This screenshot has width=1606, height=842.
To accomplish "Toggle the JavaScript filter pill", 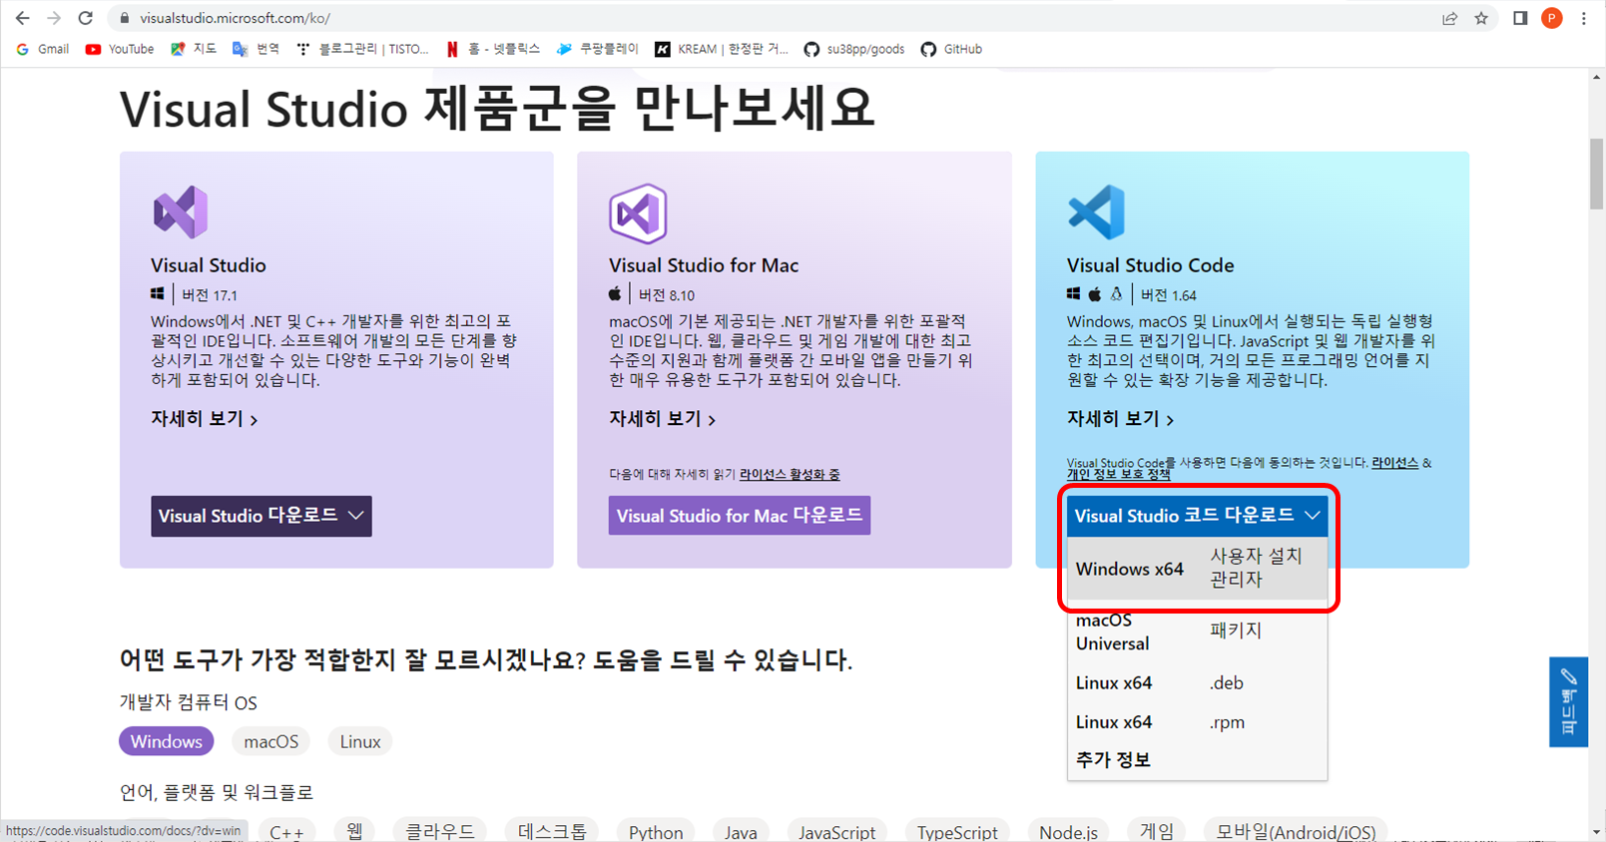I will 836,831.
